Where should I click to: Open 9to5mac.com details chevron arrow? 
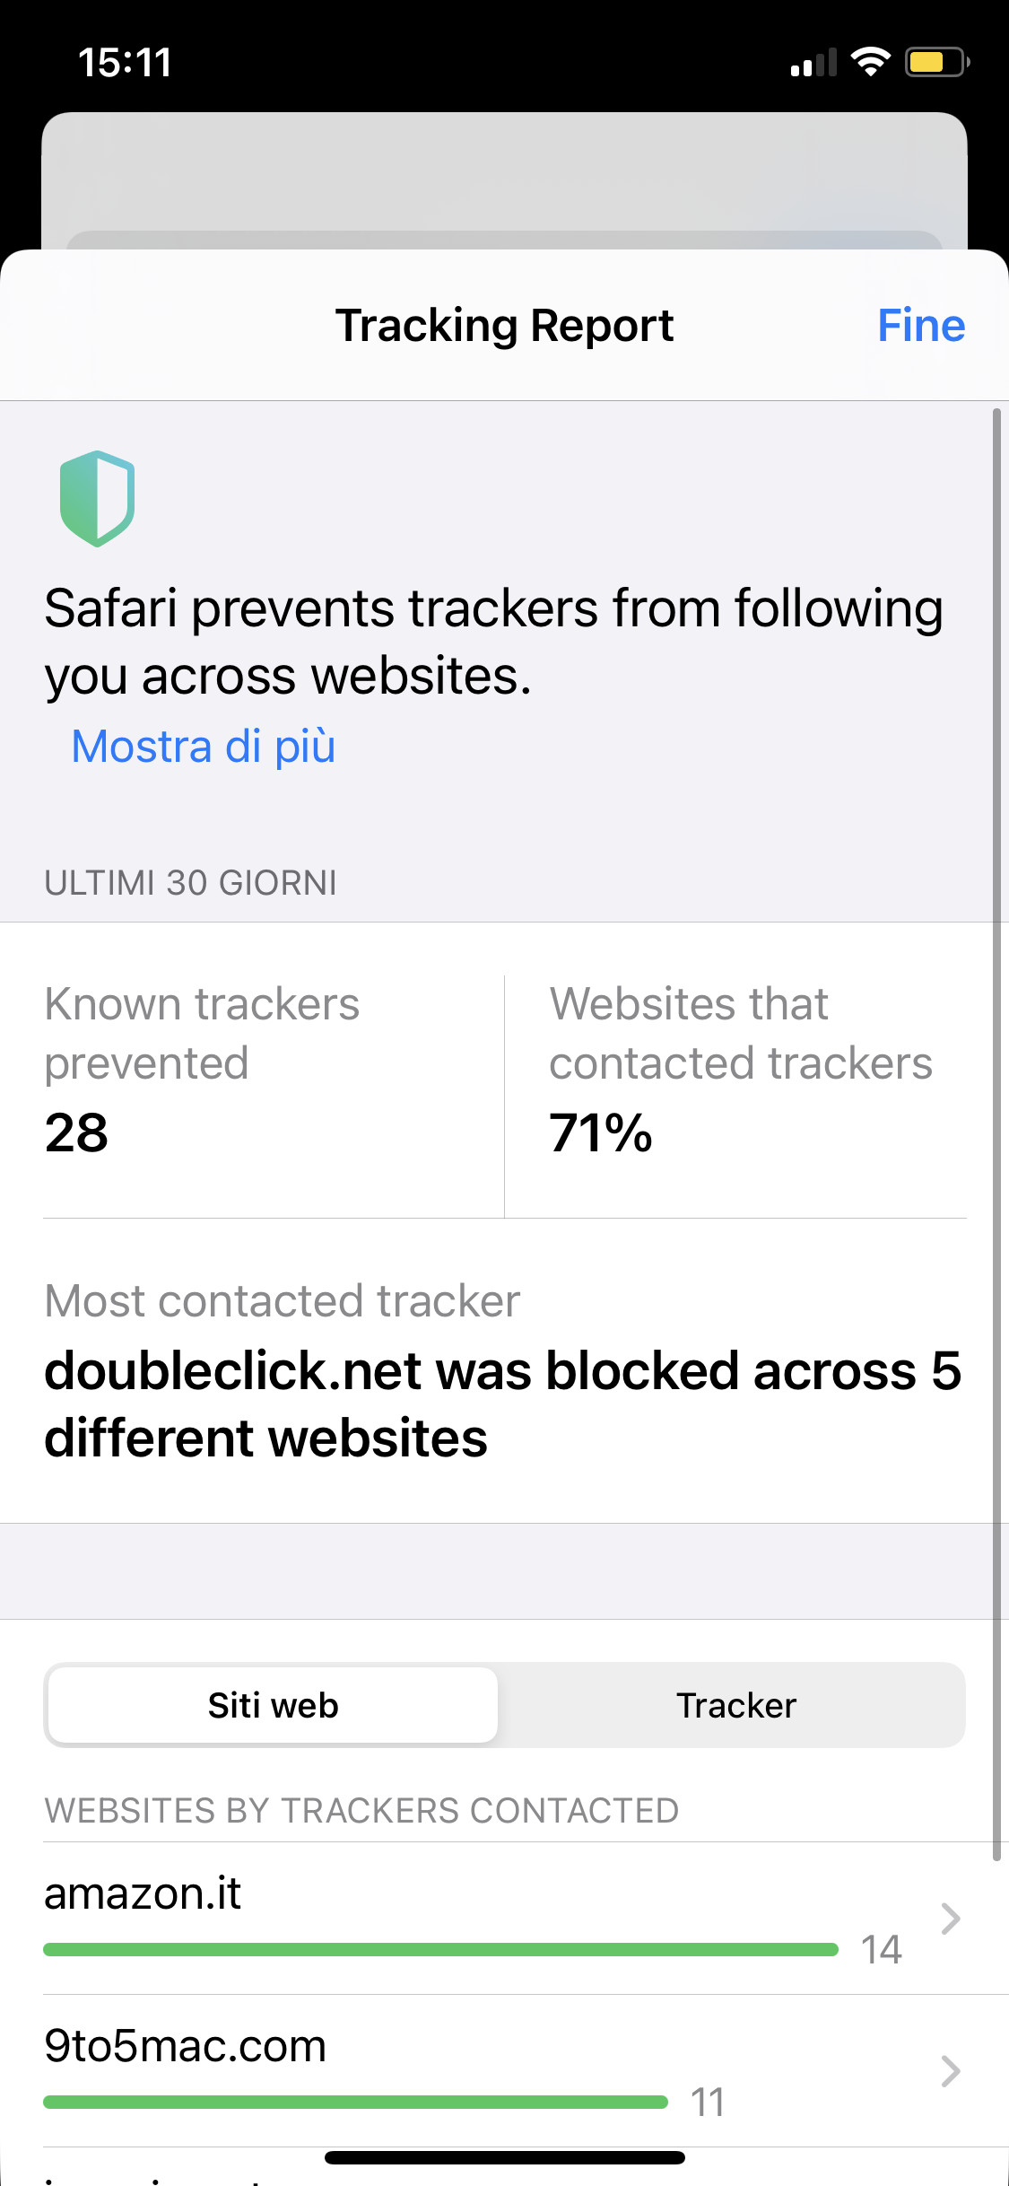point(951,2071)
